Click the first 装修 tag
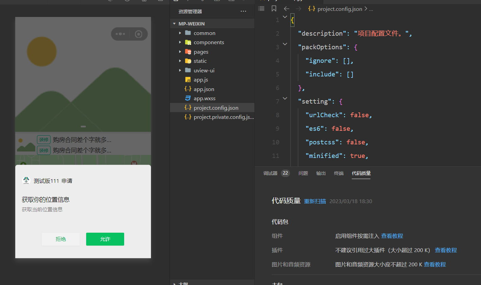Screen dimensions: 481x285 pyautogui.click(x=44, y=140)
